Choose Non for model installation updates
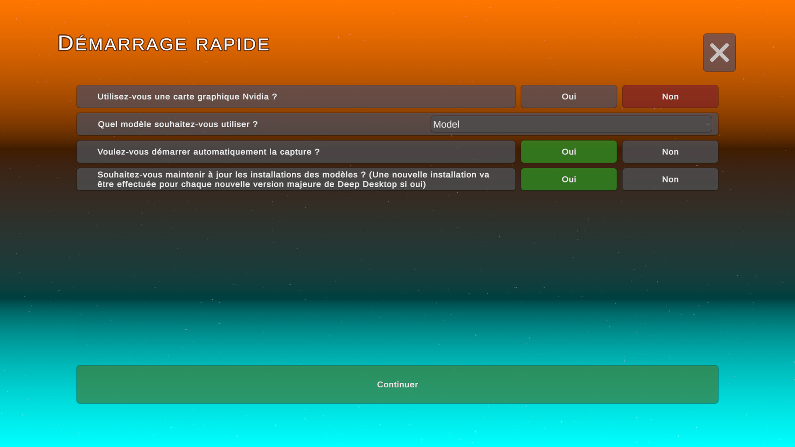The width and height of the screenshot is (795, 447). 670,179
